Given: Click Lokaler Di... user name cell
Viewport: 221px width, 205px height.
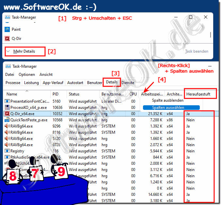Looking at the screenshot, I should tap(112, 101).
